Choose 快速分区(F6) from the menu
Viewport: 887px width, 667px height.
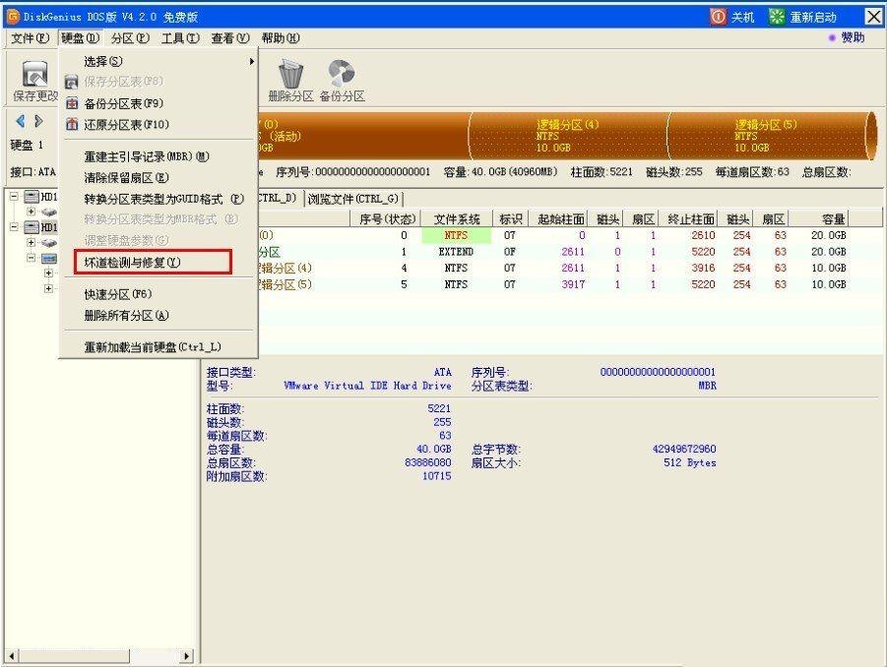pos(158,294)
